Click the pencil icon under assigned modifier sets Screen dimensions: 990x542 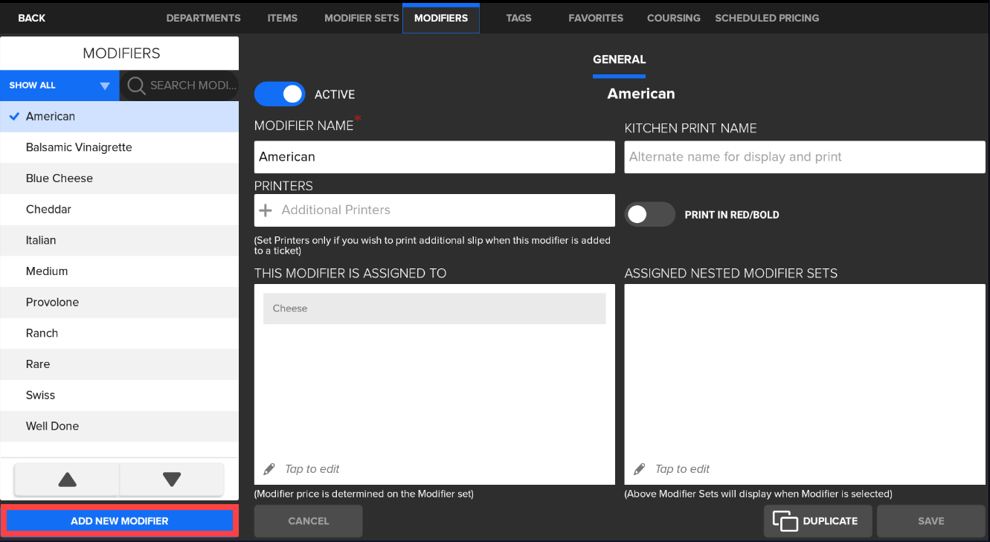[x=269, y=469]
